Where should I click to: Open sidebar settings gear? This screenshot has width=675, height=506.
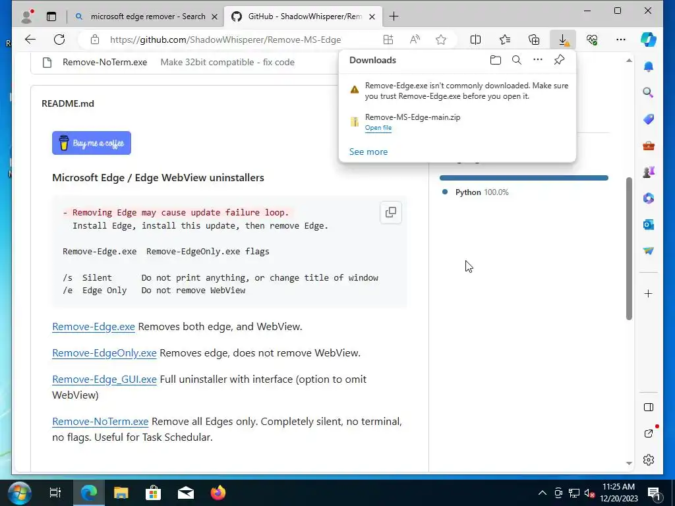649,460
